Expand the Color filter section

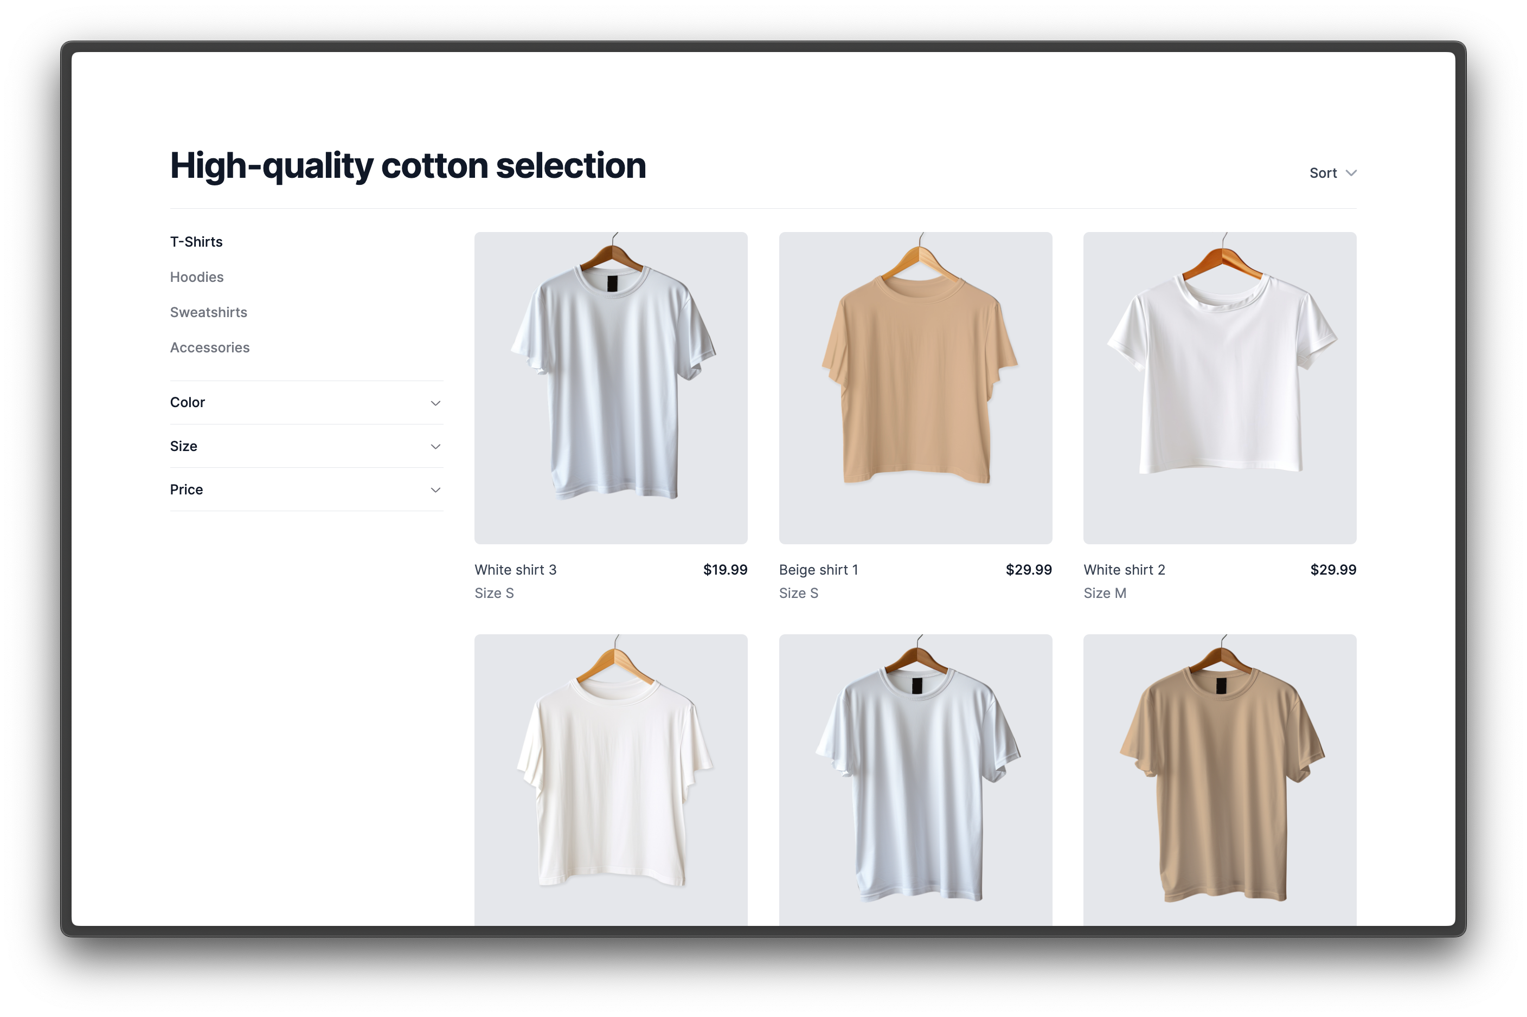click(306, 403)
